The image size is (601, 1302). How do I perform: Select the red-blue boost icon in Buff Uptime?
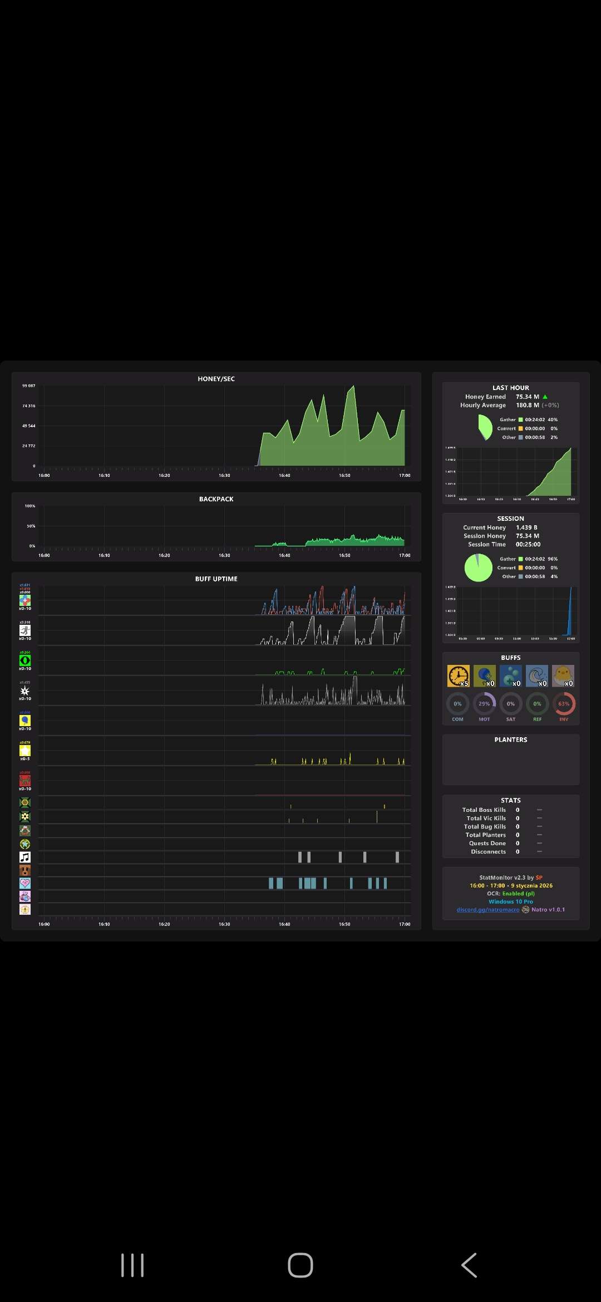coord(25,601)
